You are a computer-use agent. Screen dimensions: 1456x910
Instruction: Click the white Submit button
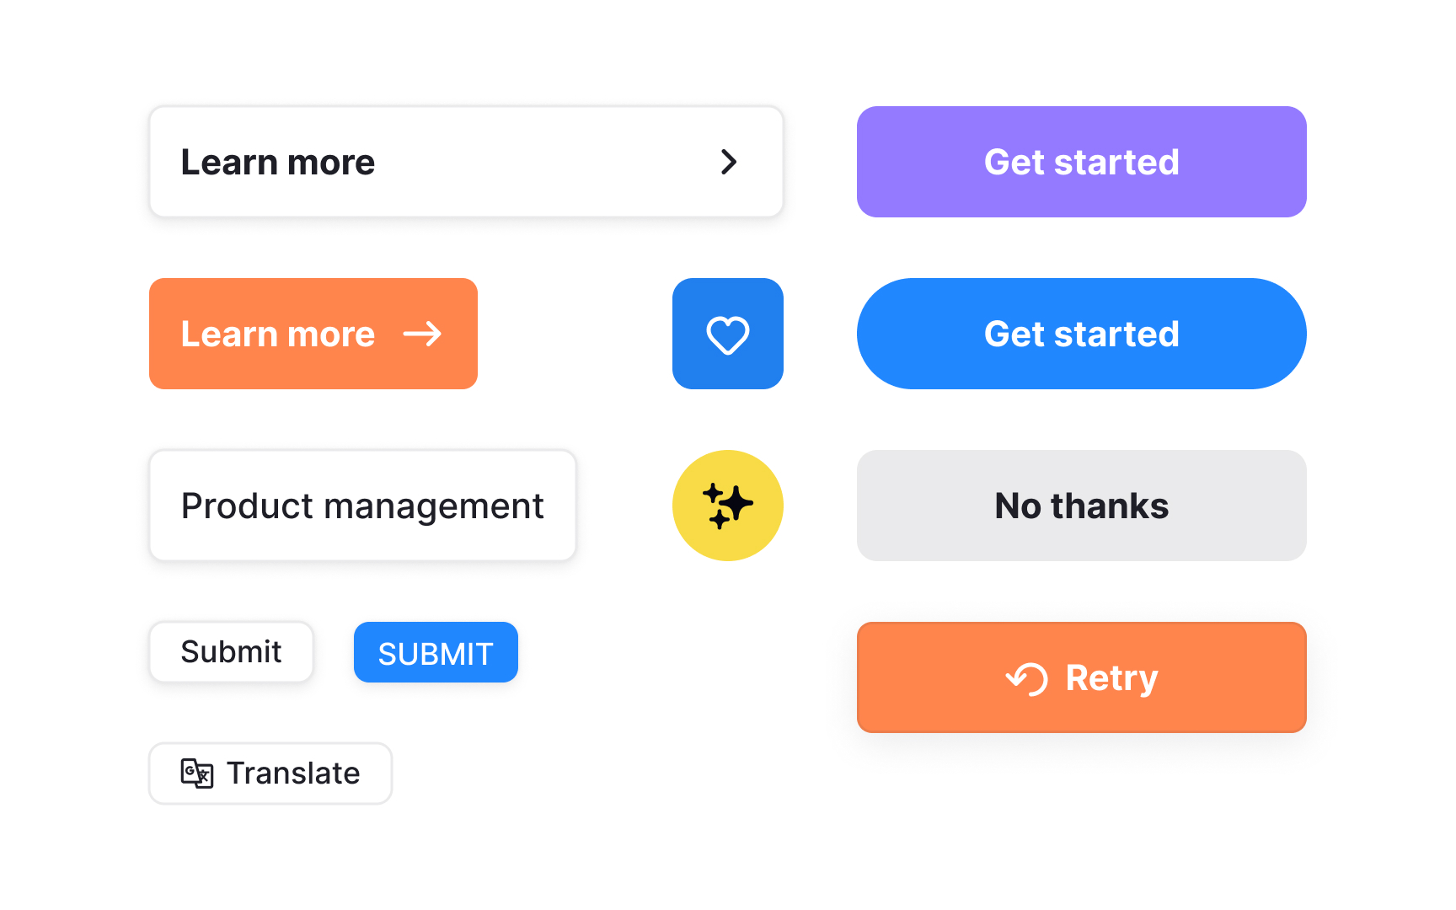pyautogui.click(x=231, y=652)
